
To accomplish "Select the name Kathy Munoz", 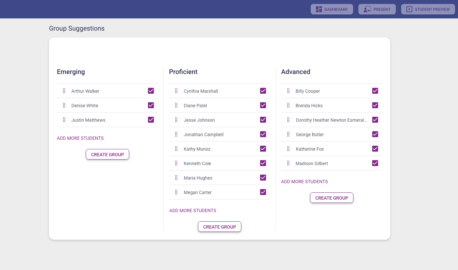I will click(197, 149).
